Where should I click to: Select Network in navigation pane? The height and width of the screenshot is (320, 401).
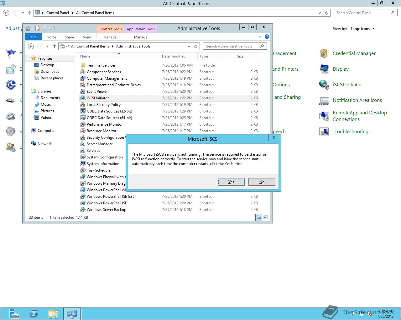point(44,144)
